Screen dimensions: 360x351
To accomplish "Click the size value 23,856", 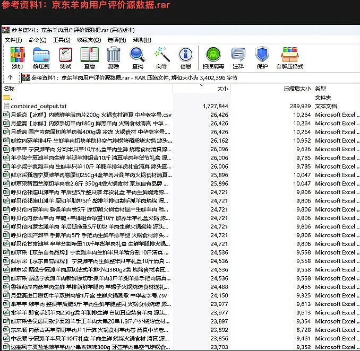I will click(x=219, y=338).
